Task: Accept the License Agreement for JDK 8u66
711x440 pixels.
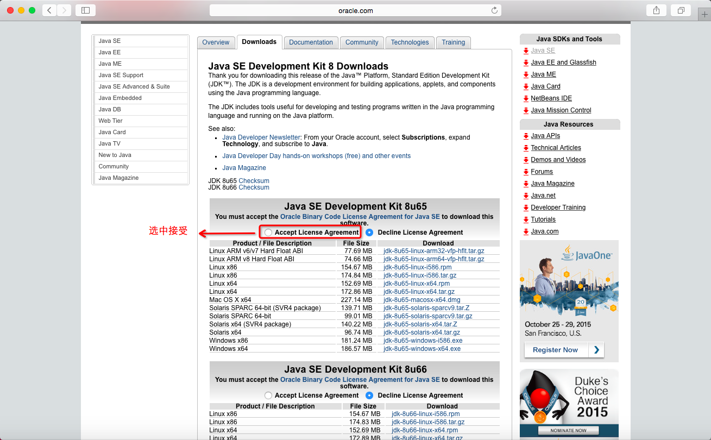Action: [268, 395]
